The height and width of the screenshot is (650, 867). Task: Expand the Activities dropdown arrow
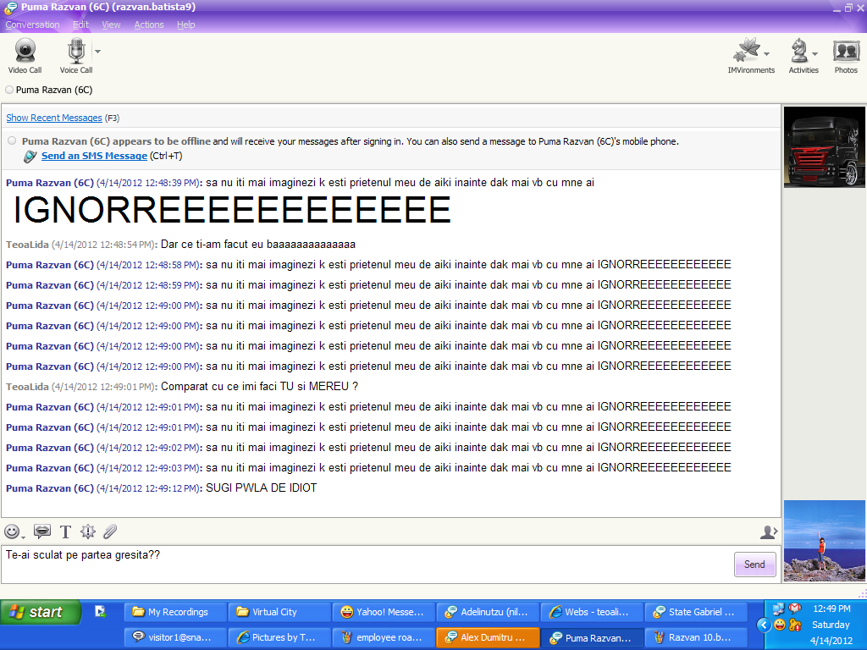(x=815, y=53)
